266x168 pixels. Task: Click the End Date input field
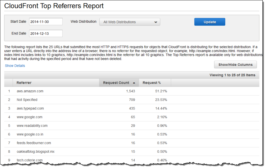click(46, 34)
